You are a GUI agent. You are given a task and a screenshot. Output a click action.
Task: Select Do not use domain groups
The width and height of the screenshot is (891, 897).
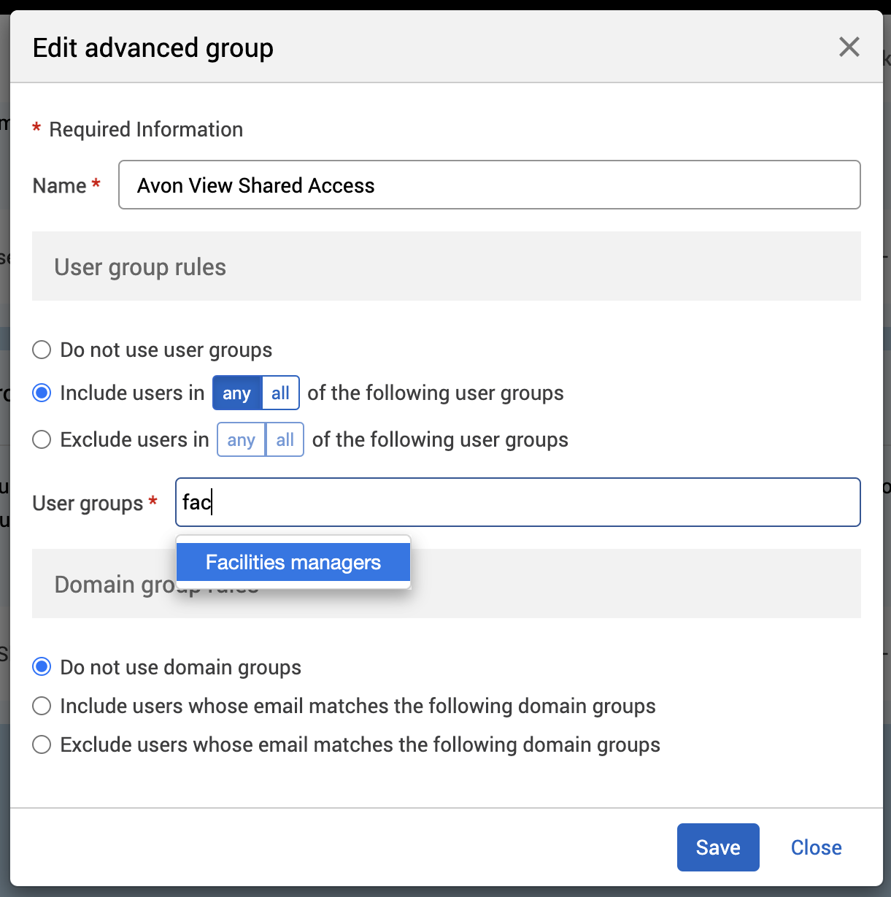click(x=42, y=667)
